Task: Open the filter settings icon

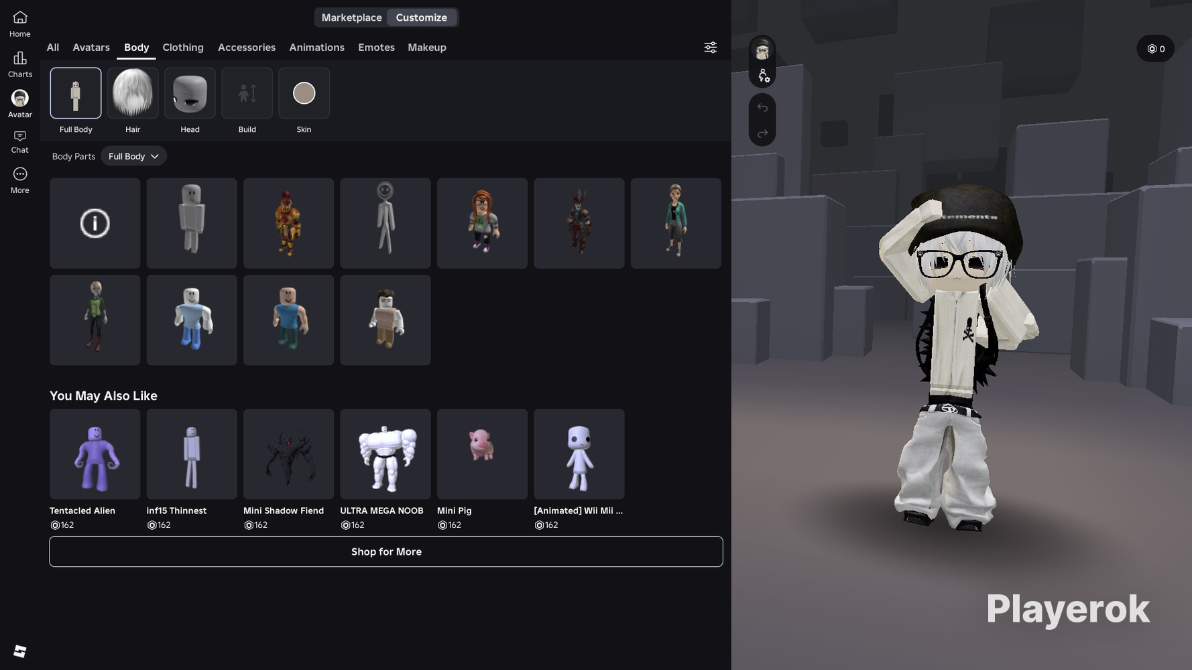Action: click(x=710, y=48)
